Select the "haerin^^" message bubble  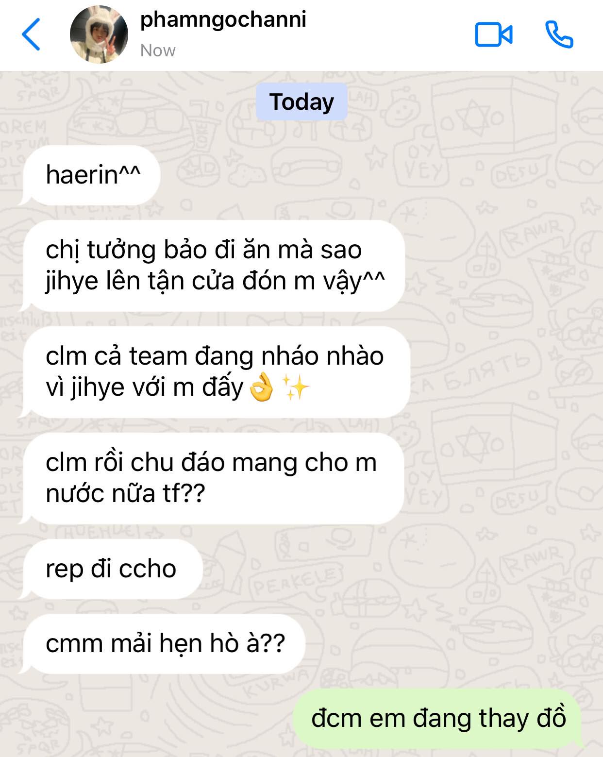[x=92, y=175]
